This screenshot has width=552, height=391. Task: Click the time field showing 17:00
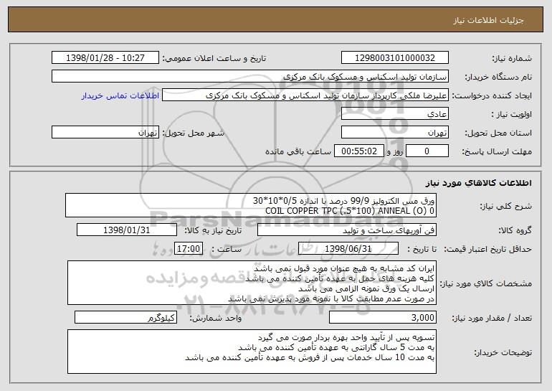pos(189,249)
